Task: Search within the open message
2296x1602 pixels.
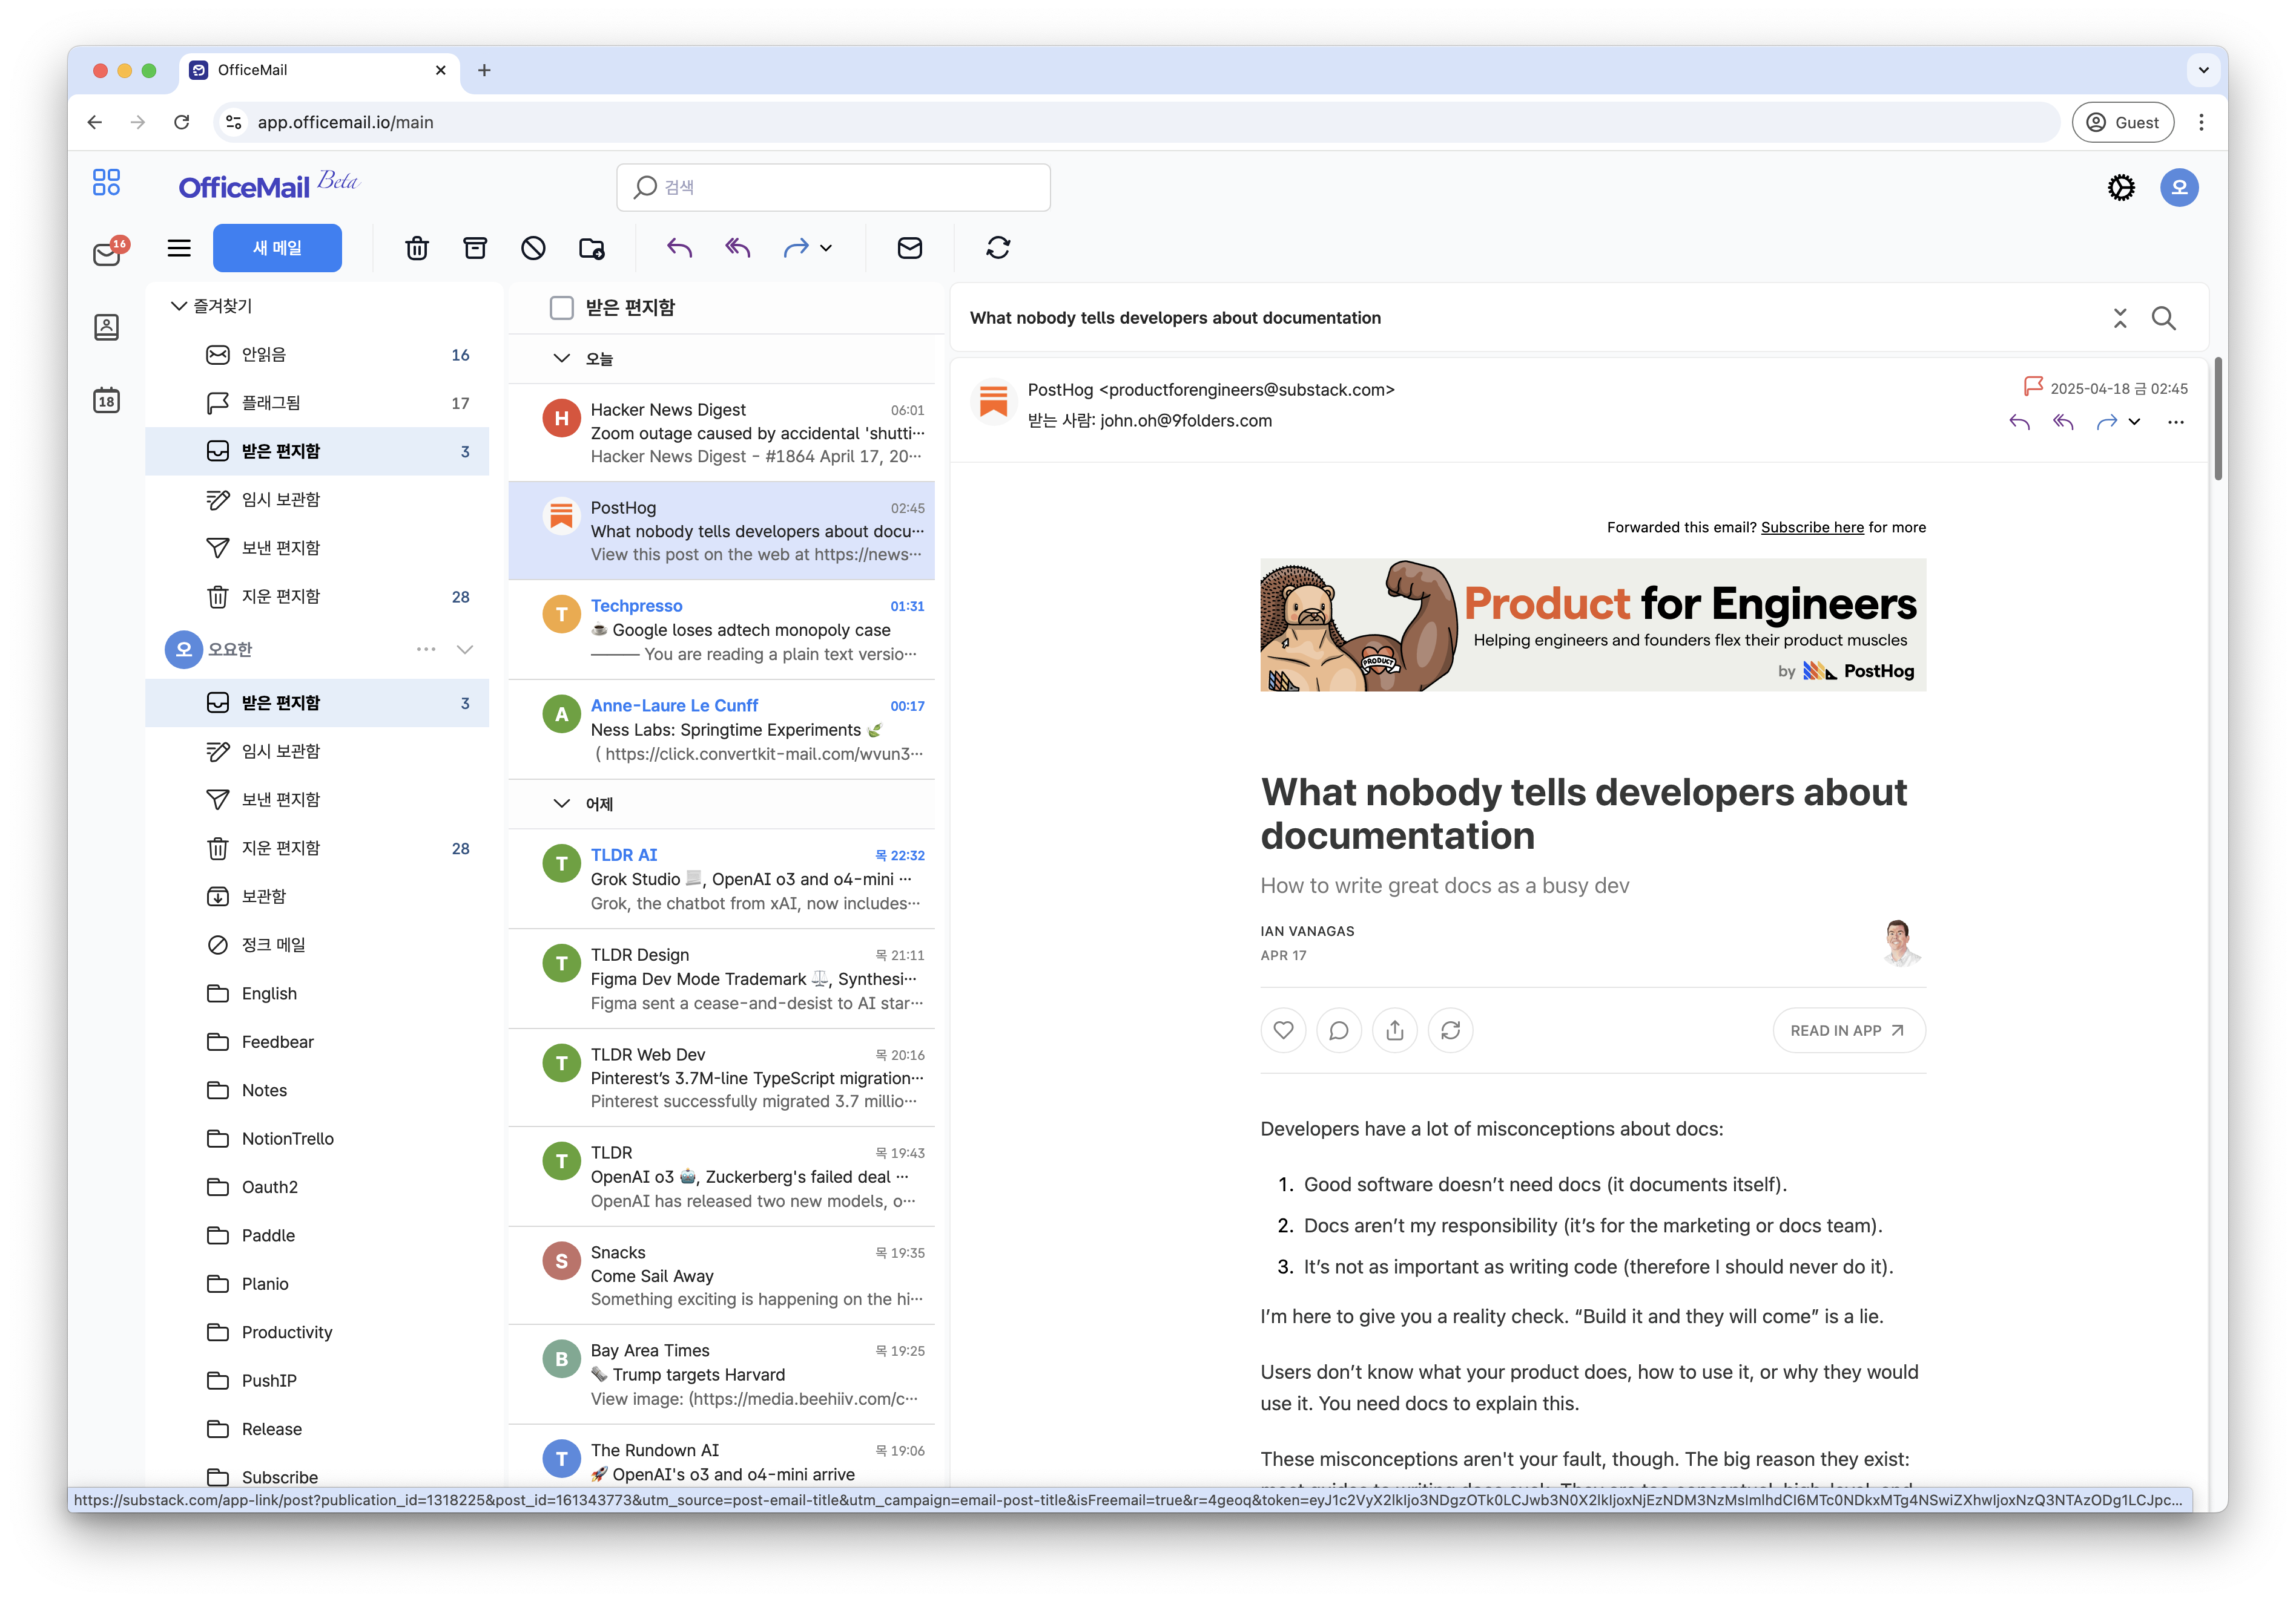Action: coord(2164,318)
